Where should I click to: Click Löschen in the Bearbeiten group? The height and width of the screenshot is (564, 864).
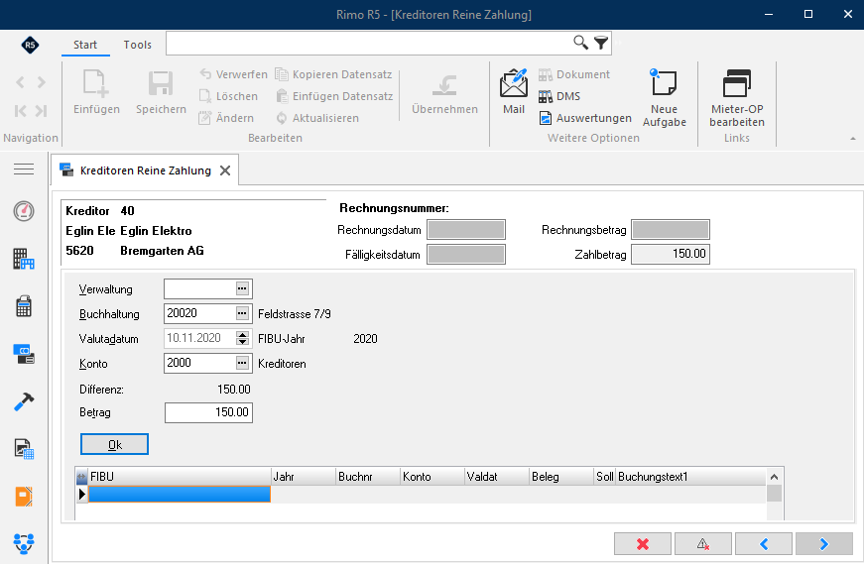pos(229,96)
